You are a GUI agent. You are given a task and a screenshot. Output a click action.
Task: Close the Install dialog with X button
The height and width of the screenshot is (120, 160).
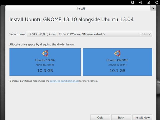(153, 8)
